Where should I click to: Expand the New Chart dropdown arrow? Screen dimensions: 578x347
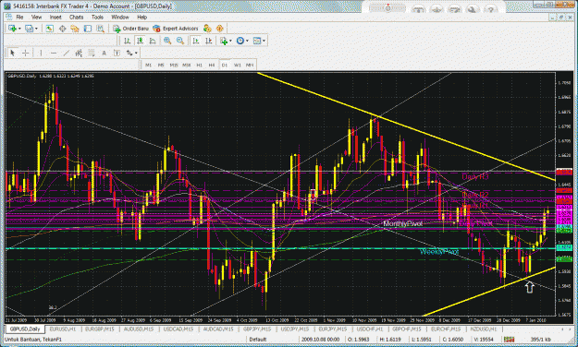tap(19, 29)
